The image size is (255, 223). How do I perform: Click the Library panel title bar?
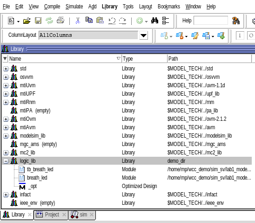coord(128,49)
